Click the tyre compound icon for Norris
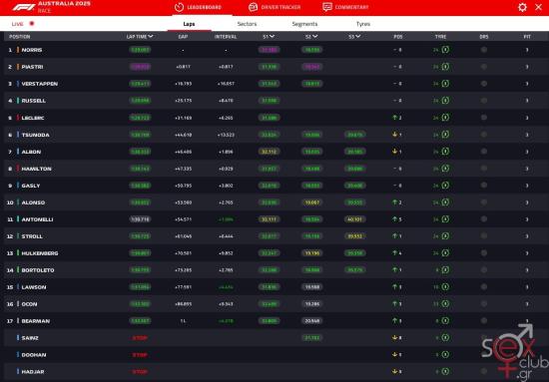 [445, 50]
